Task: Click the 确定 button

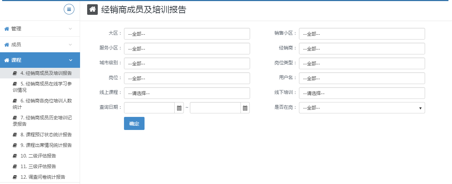Action: click(x=134, y=124)
